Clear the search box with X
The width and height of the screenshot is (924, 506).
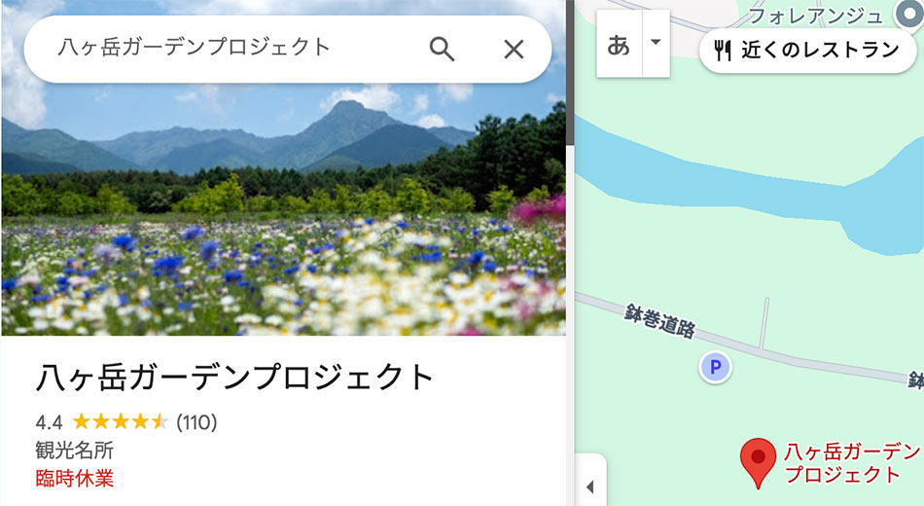click(514, 49)
